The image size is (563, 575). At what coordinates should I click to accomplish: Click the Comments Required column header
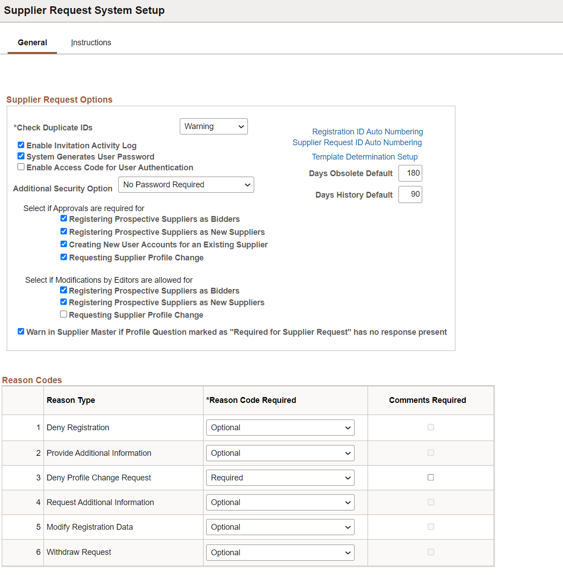[428, 400]
